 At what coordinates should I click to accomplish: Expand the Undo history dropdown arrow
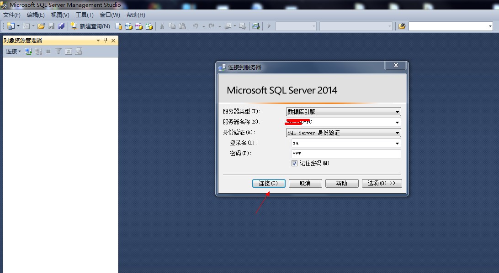tap(204, 26)
